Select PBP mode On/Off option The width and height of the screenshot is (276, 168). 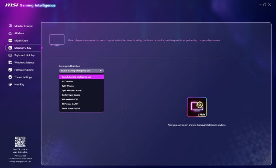tap(69, 104)
